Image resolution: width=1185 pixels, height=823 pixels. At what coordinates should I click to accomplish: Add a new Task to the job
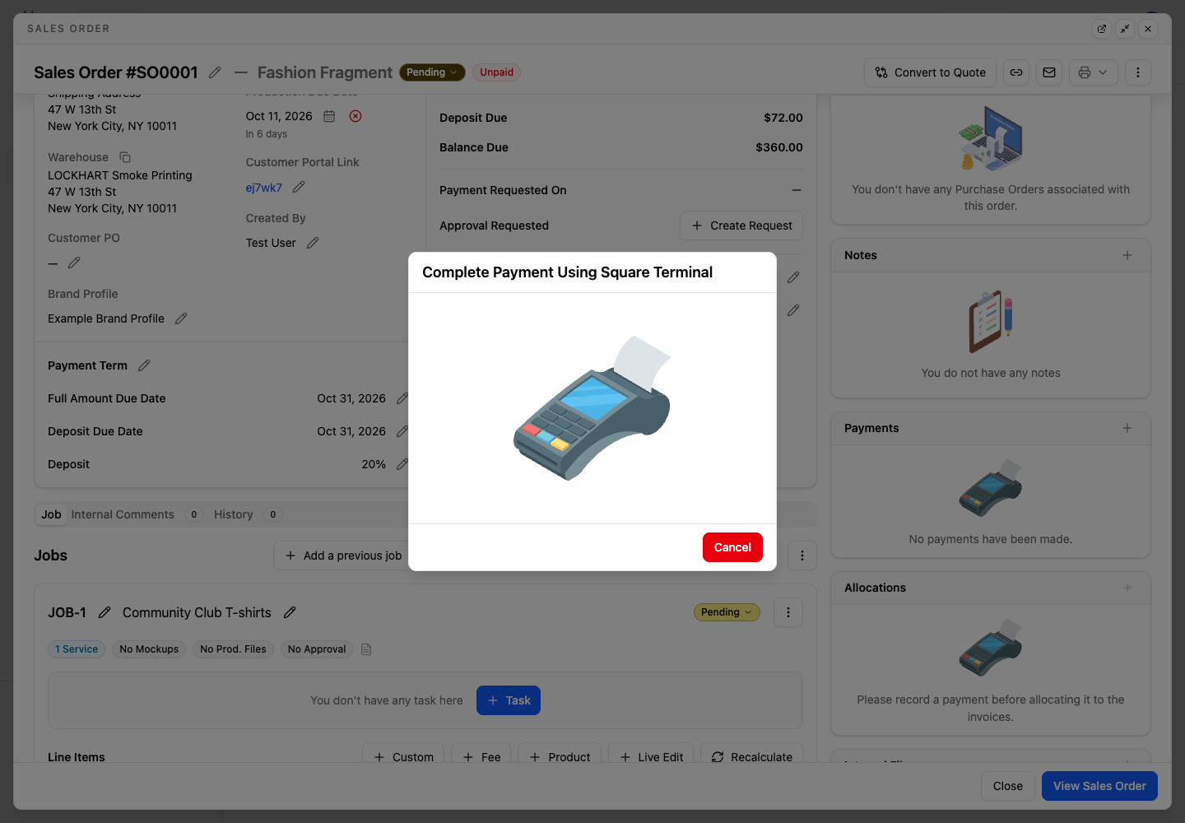pos(509,700)
